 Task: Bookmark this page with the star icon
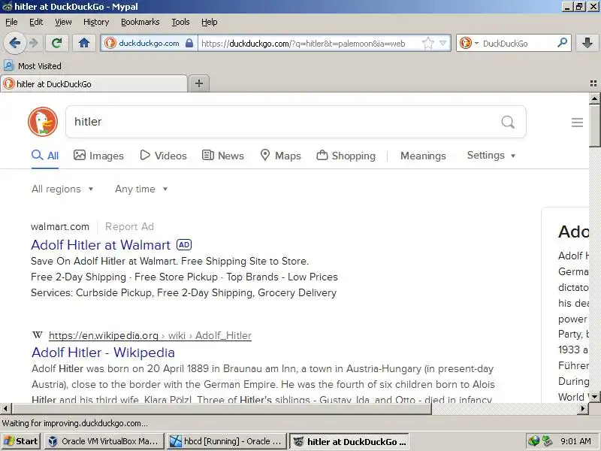coord(427,43)
